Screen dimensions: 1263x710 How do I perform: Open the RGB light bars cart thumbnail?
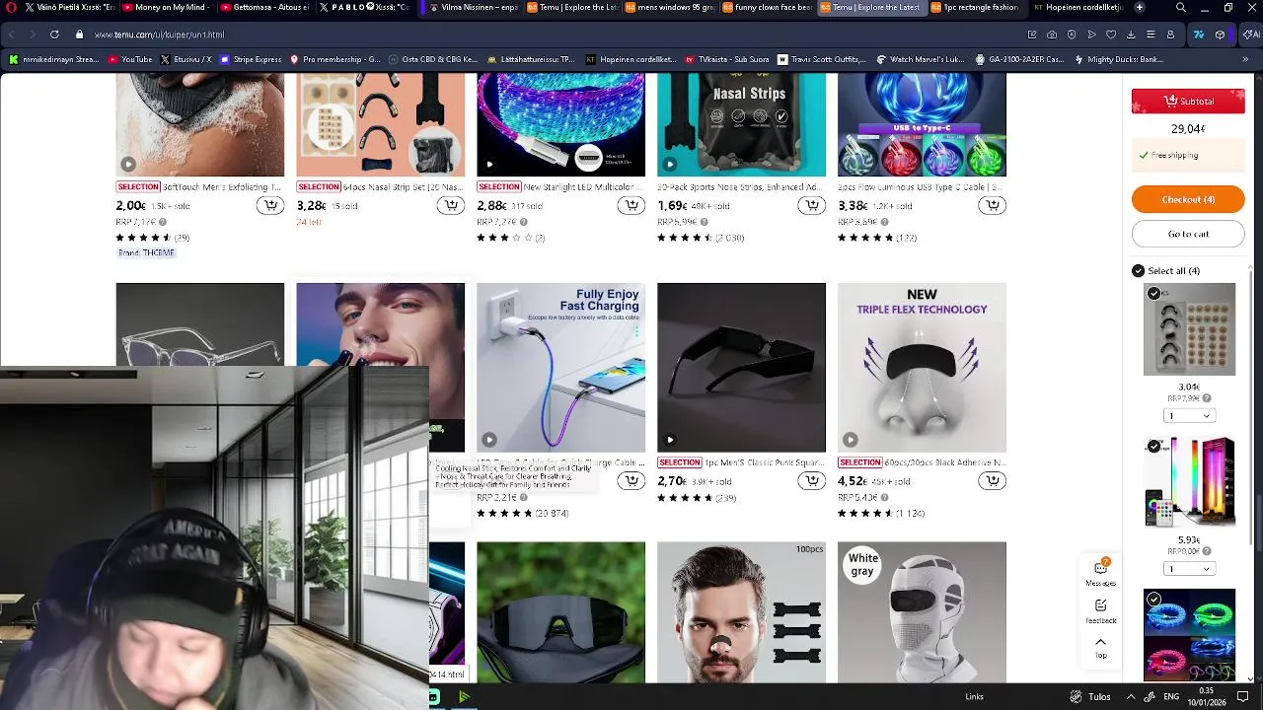click(x=1189, y=482)
